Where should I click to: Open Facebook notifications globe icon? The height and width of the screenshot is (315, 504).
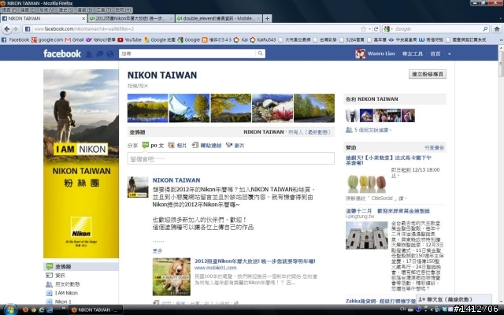[x=110, y=54]
